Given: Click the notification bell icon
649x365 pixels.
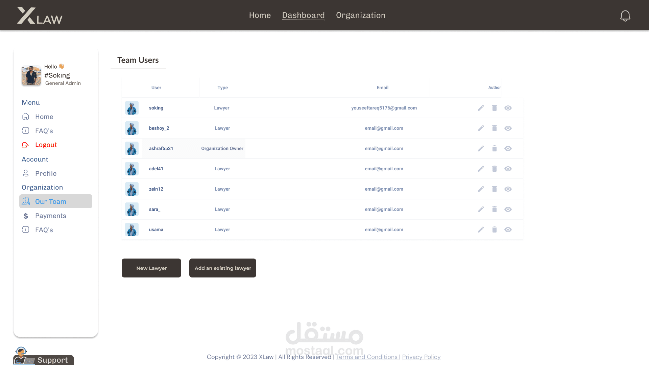Looking at the screenshot, I should (x=625, y=16).
